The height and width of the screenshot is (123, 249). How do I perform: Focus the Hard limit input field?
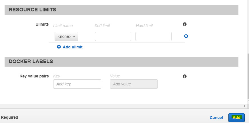point(154,36)
